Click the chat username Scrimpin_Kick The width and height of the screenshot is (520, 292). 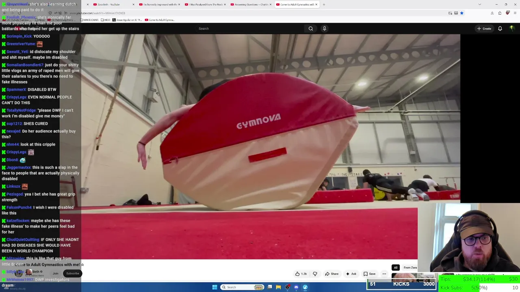[x=19, y=36]
